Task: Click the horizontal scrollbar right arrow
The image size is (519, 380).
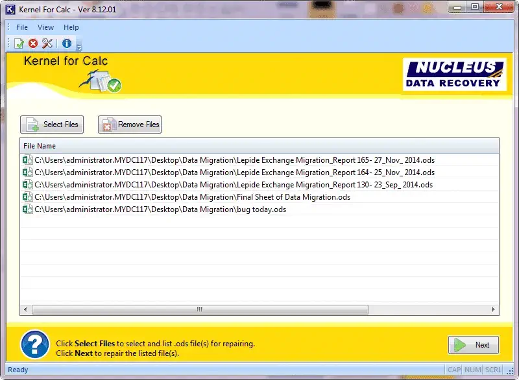Action: pos(493,309)
